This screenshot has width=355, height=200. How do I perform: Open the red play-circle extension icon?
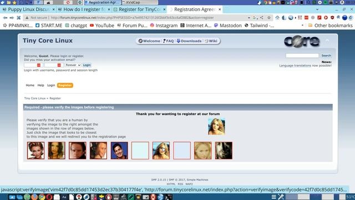click(x=326, y=18)
